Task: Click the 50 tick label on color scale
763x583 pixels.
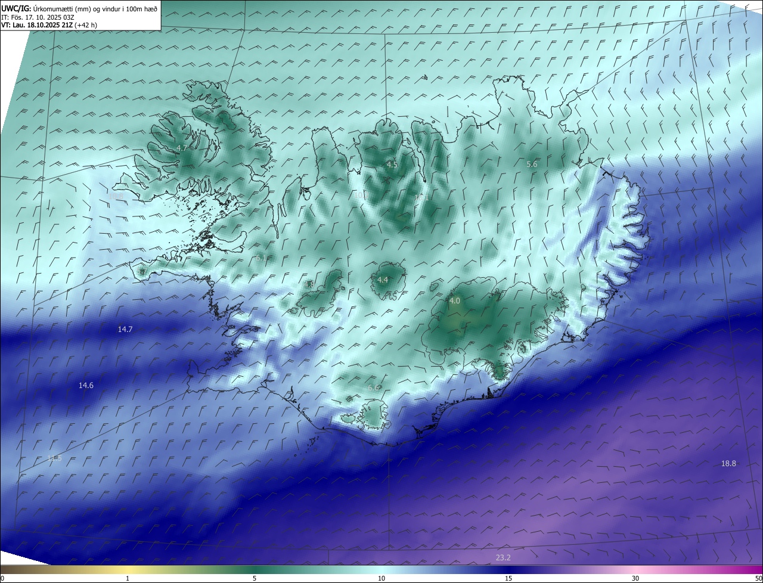Action: [x=758, y=578]
